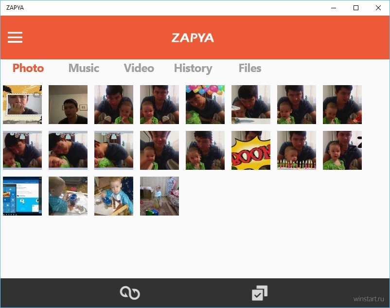Switch to the Music tab
Image resolution: width=390 pixels, height=308 pixels.
tap(84, 68)
